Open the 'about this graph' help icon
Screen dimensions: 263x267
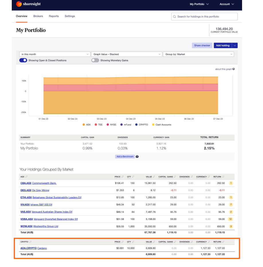click(x=233, y=69)
